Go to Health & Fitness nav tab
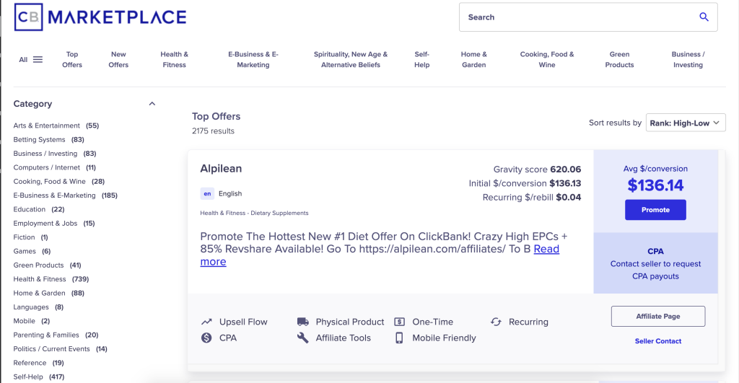The image size is (739, 383). 175,59
